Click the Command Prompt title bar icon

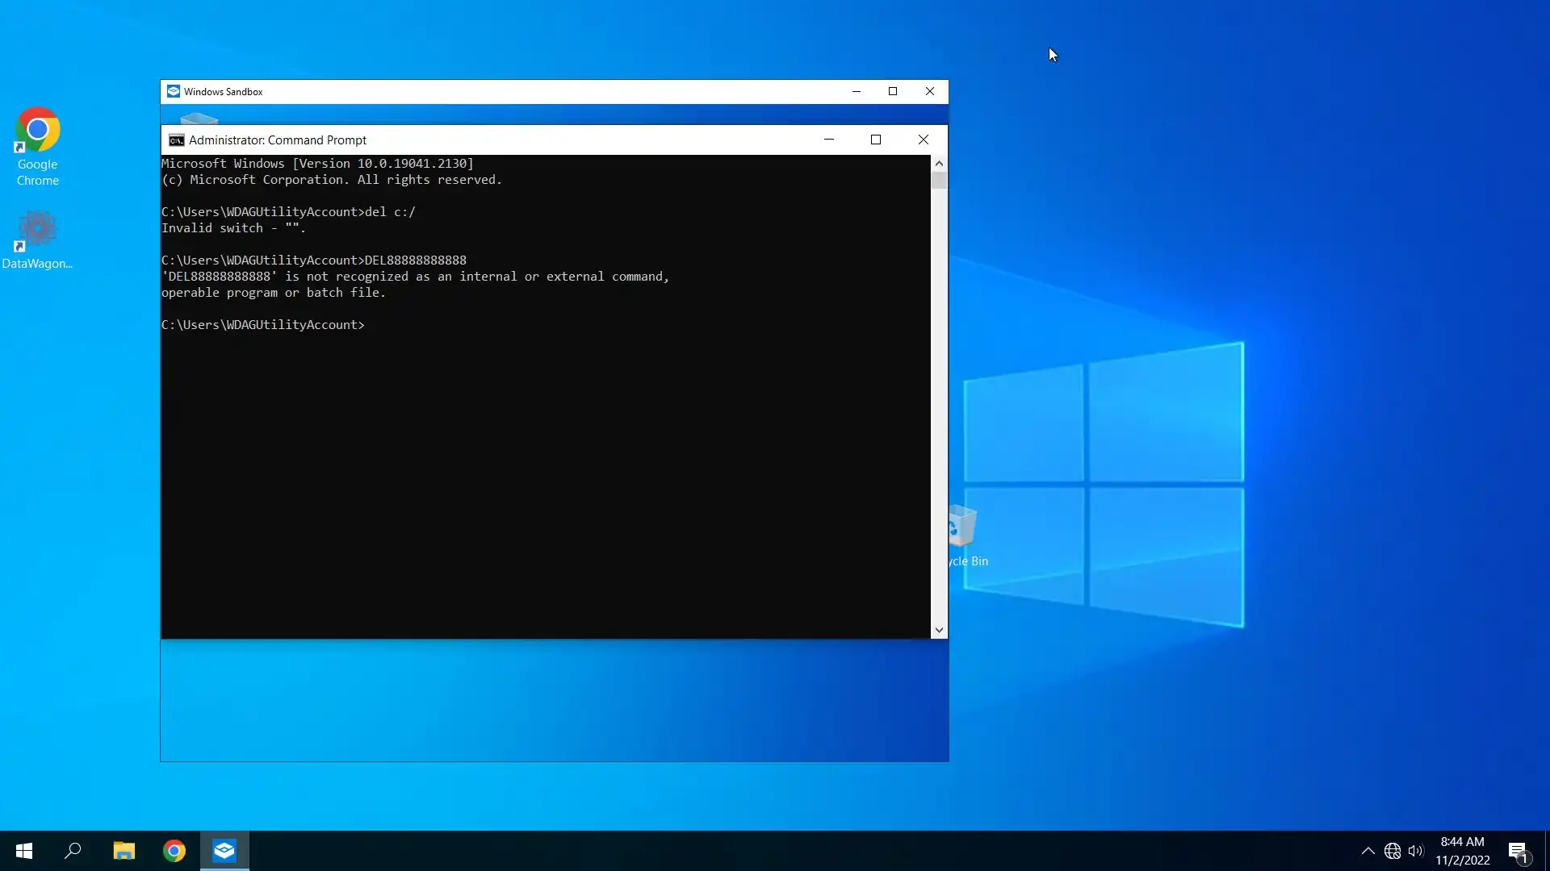(176, 140)
